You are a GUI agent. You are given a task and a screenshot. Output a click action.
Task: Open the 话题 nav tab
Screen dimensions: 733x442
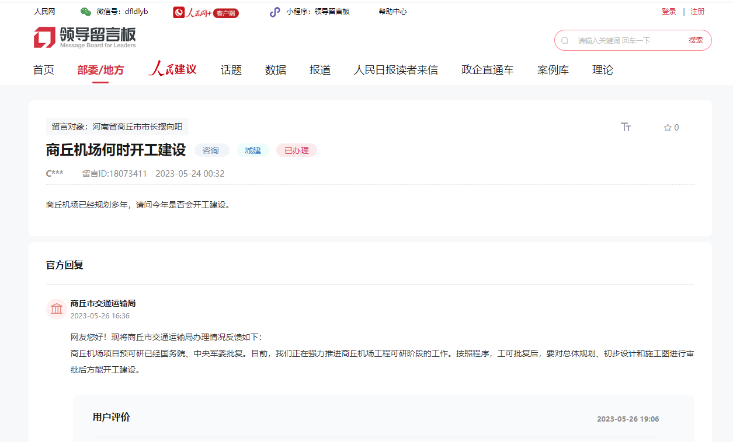(x=231, y=70)
